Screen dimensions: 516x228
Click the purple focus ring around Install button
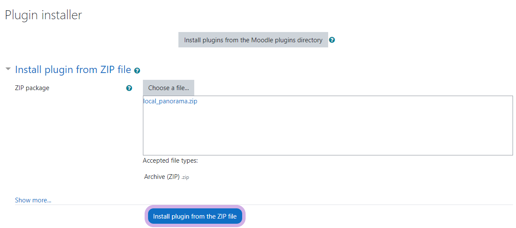(146, 216)
